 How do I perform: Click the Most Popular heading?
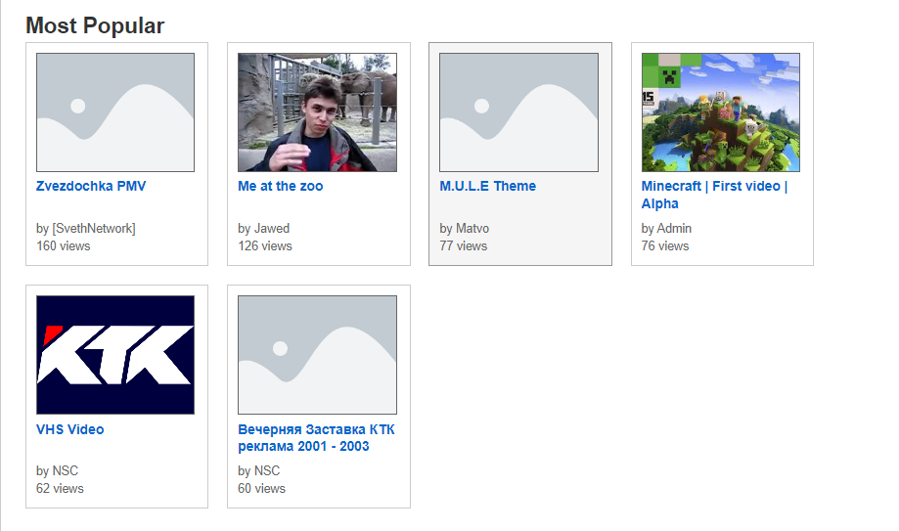tap(95, 25)
